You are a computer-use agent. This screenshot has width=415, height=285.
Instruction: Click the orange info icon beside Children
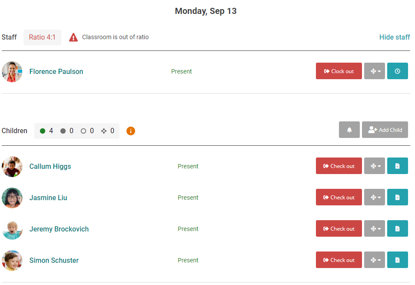pos(131,131)
